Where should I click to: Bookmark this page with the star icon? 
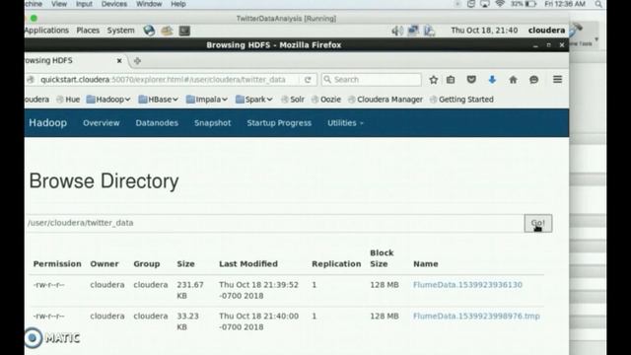[x=434, y=80]
